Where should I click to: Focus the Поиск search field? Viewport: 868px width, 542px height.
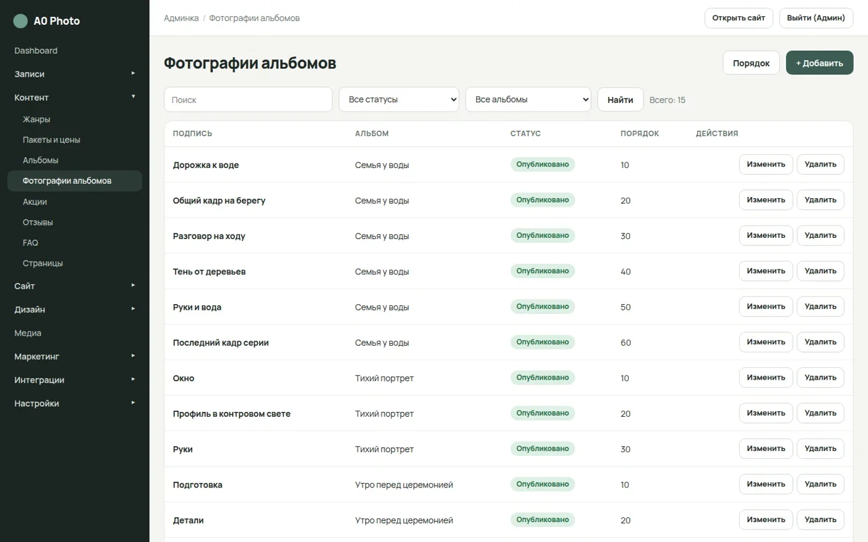pyautogui.click(x=248, y=100)
